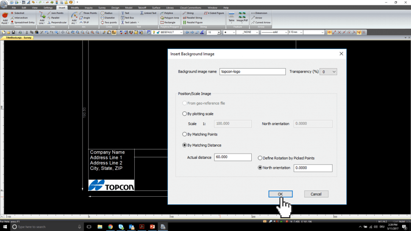Select the Text Box tool

click(129, 18)
